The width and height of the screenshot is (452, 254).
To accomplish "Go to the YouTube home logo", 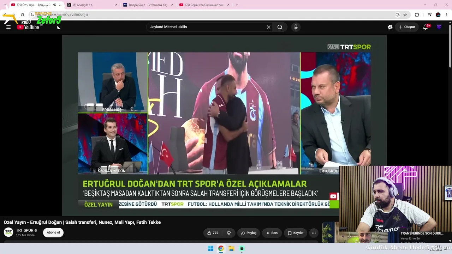I will (x=28, y=27).
